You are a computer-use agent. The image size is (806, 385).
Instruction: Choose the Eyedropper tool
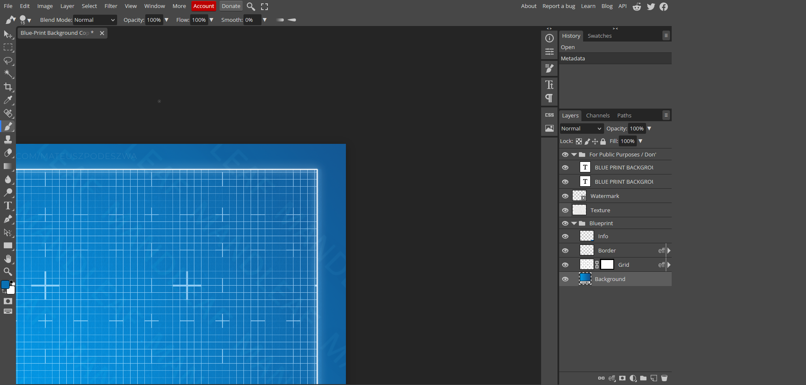(8, 100)
